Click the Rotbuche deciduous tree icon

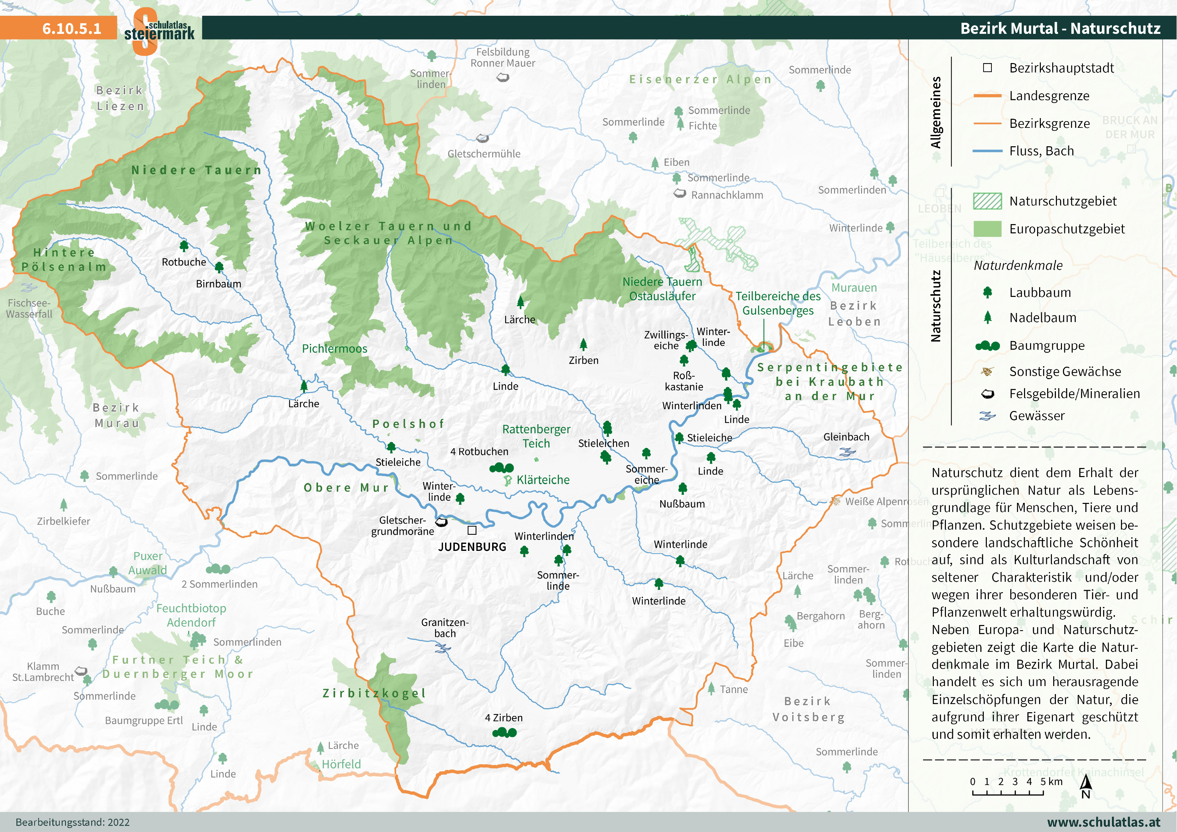[184, 246]
